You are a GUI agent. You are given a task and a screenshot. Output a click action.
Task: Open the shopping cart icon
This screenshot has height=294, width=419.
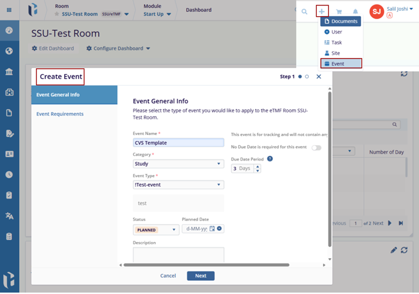[x=339, y=11]
